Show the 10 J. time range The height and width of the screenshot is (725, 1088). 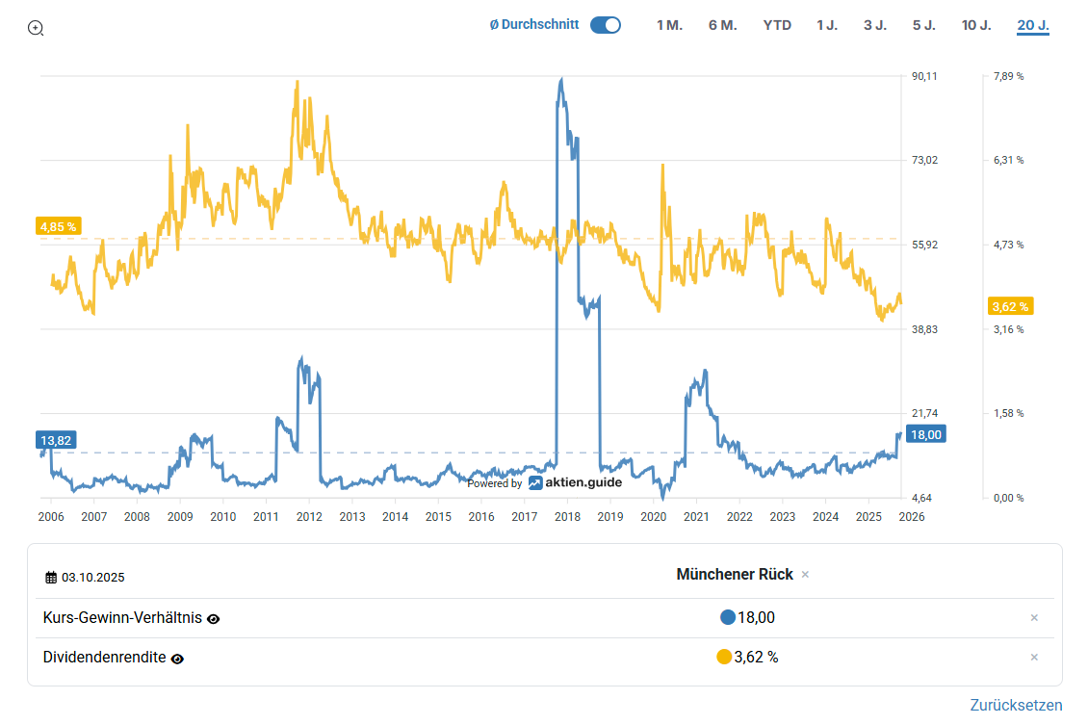pos(976,25)
